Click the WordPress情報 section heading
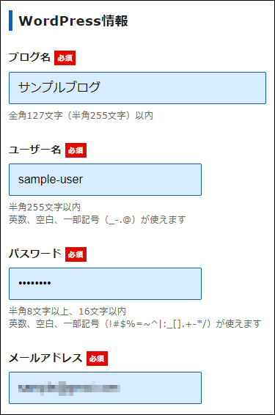Screen dimensions: 275x415 pyautogui.click(x=73, y=21)
